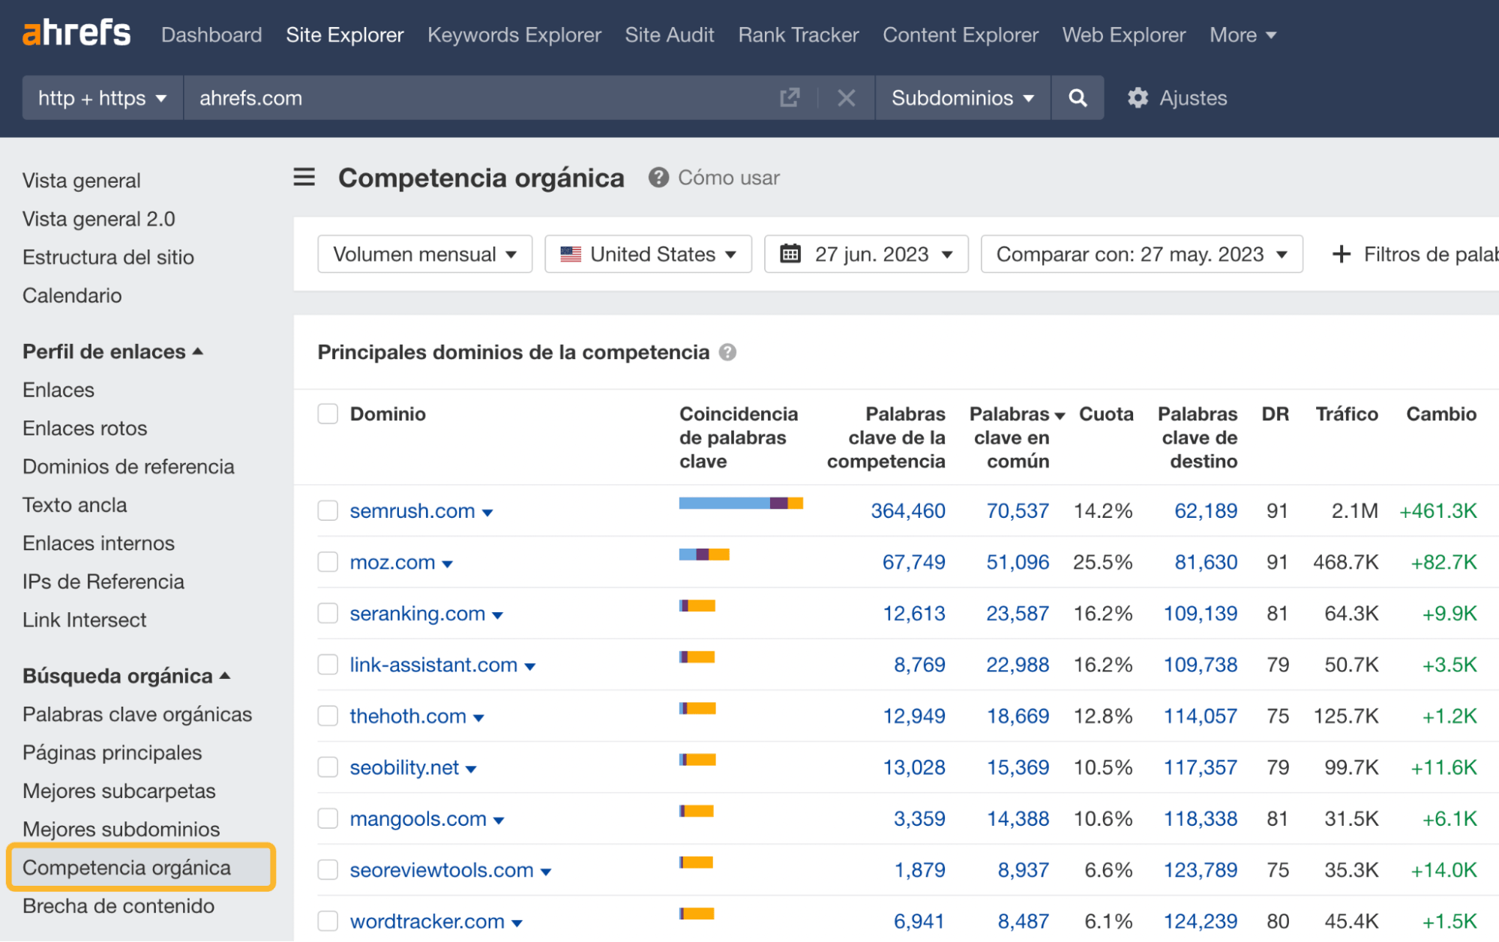Check the moz.com row checkbox
1499x942 pixels.
[x=328, y=561]
